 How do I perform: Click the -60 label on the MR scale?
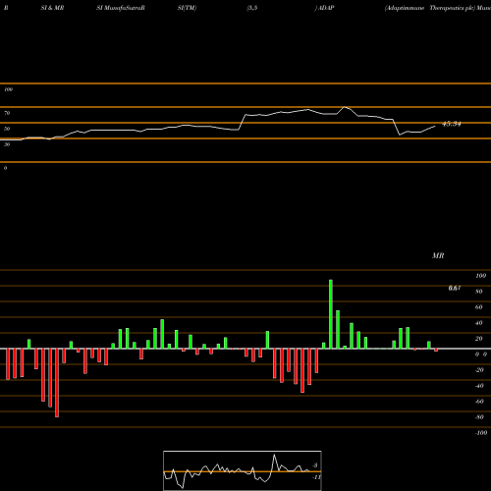[479, 402]
